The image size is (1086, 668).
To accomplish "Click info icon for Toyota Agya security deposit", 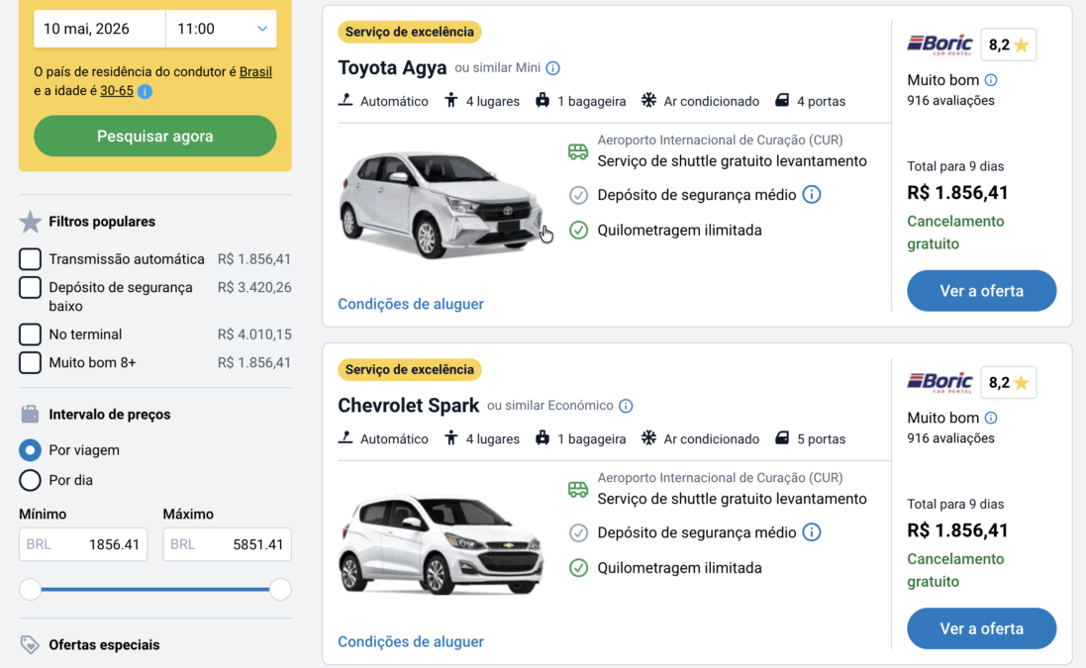I will tap(812, 195).
